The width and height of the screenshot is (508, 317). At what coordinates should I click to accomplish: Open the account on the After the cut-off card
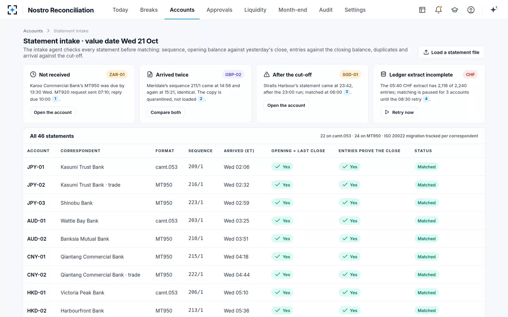coord(286,105)
